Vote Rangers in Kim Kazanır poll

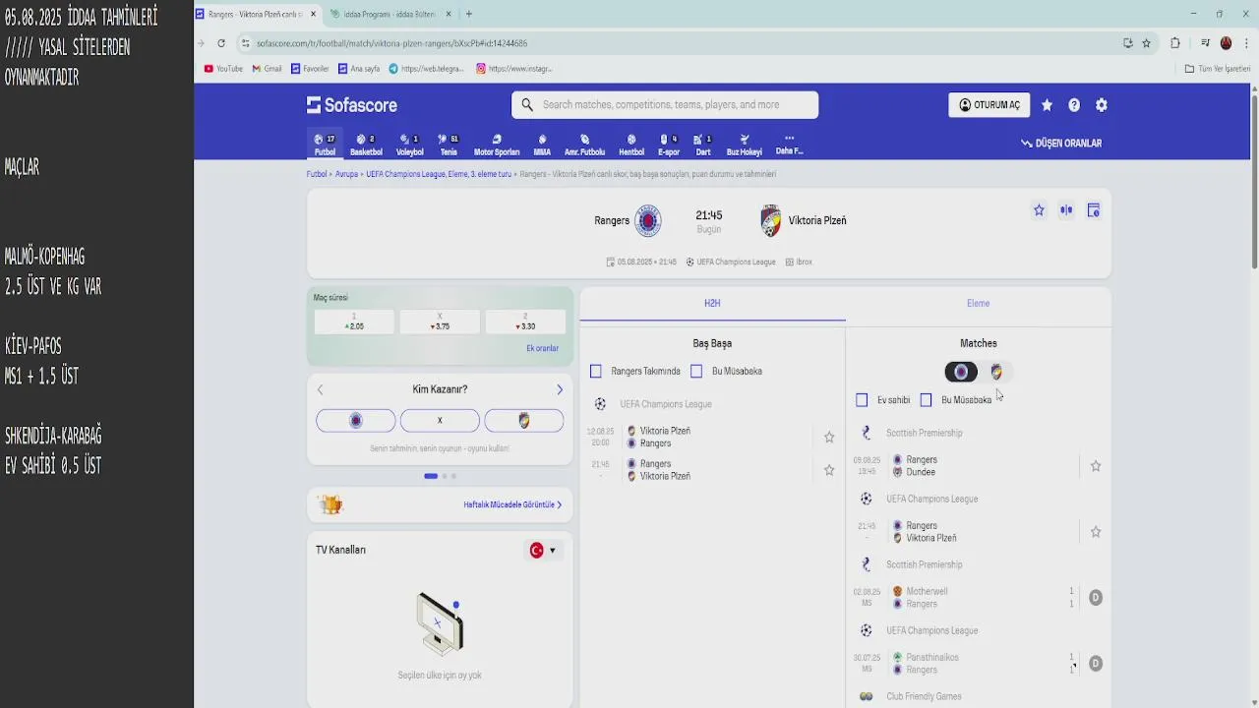point(356,421)
